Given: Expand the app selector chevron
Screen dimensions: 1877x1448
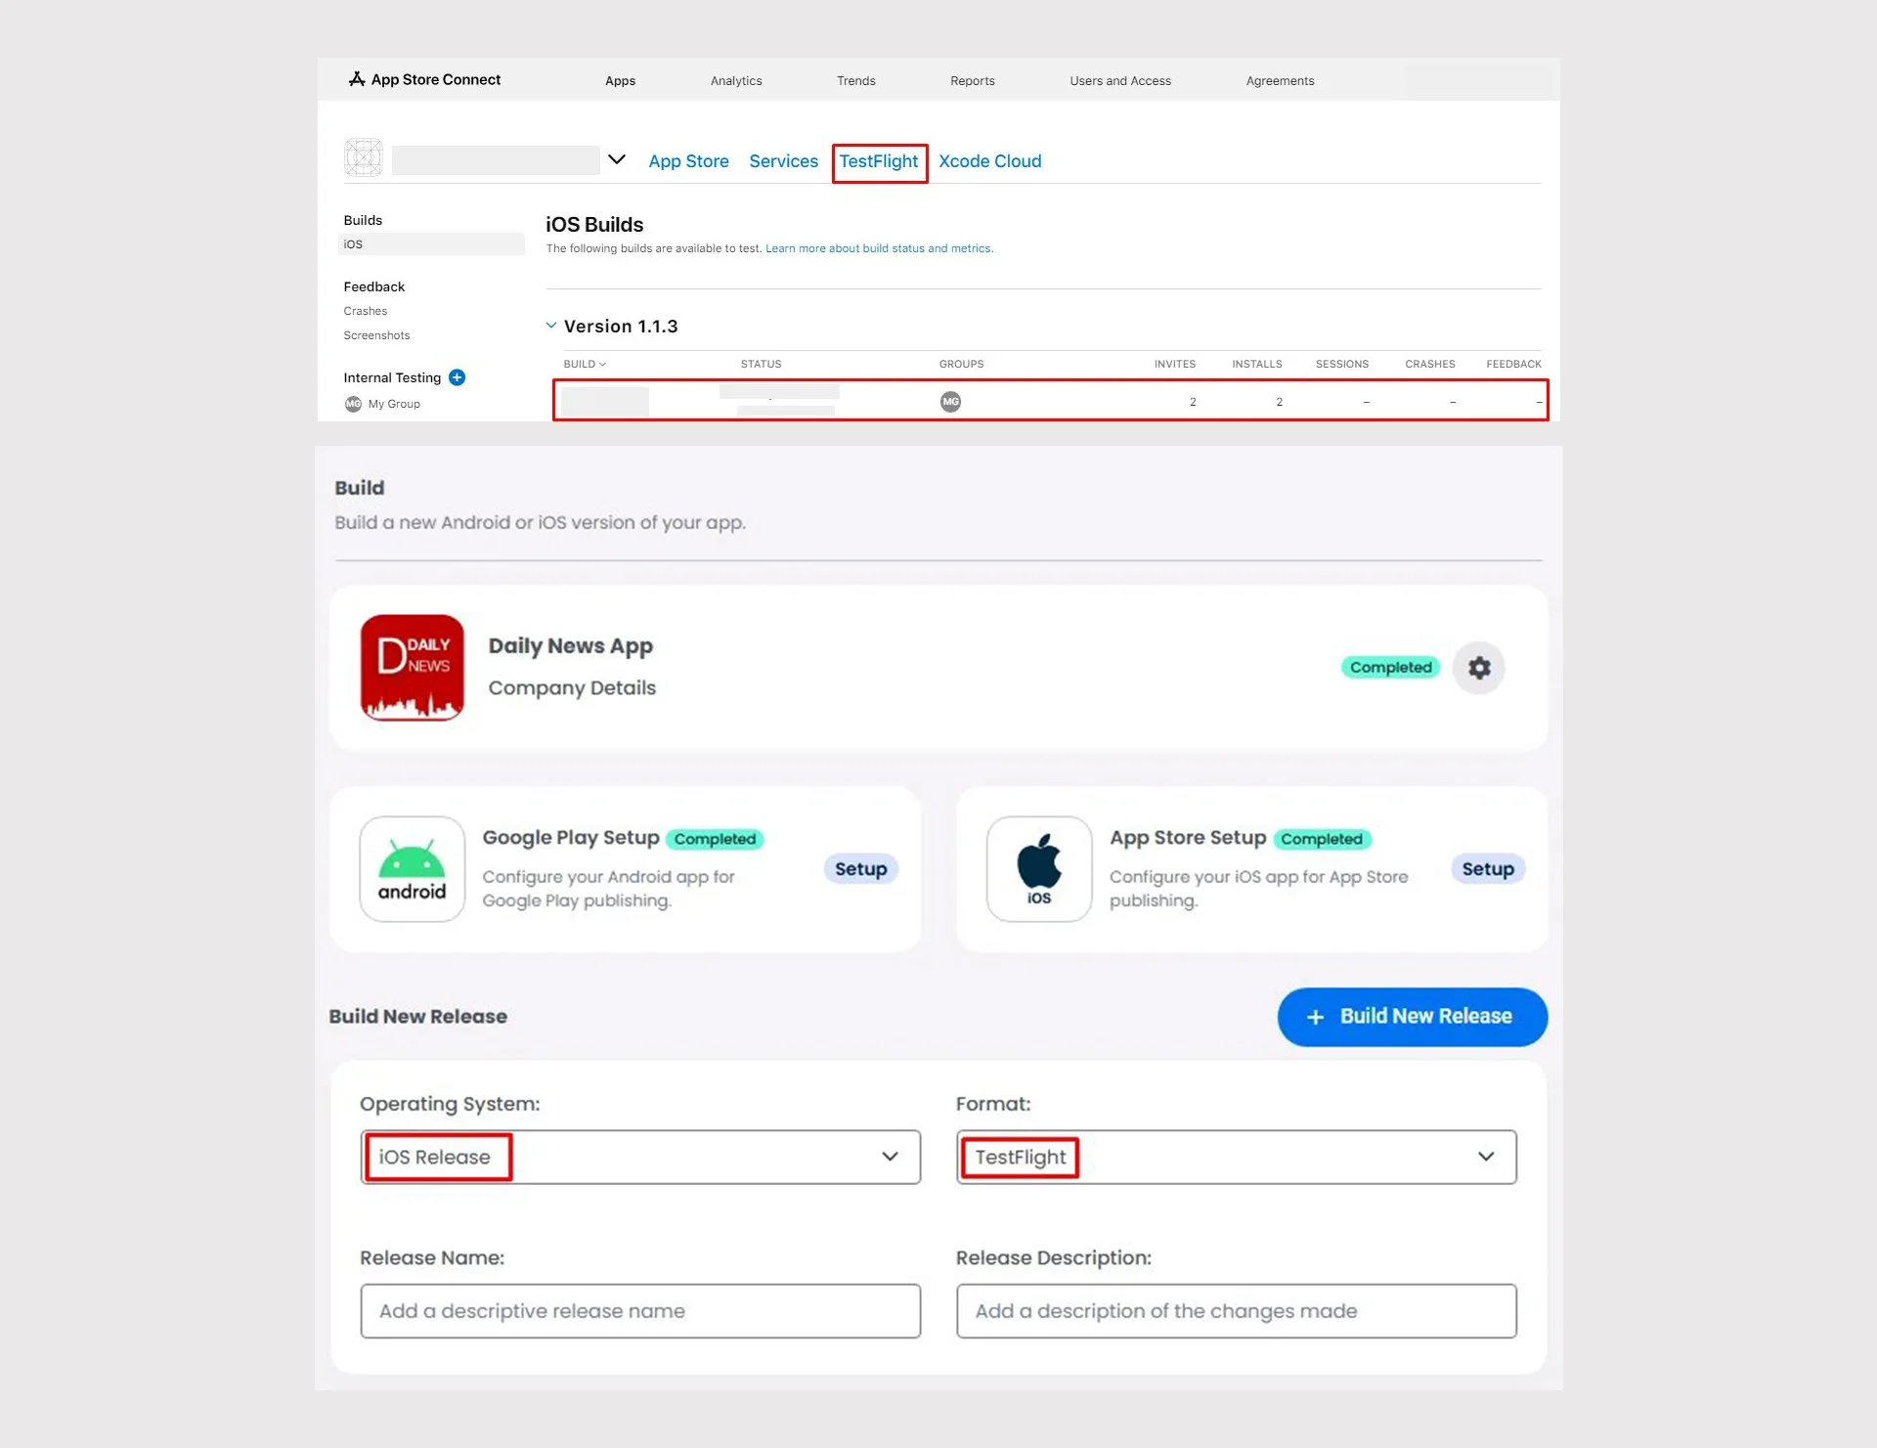Looking at the screenshot, I should click(617, 159).
